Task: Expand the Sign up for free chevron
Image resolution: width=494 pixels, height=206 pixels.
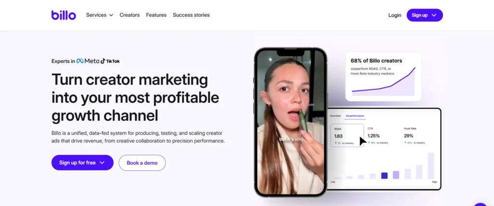Action: point(102,163)
